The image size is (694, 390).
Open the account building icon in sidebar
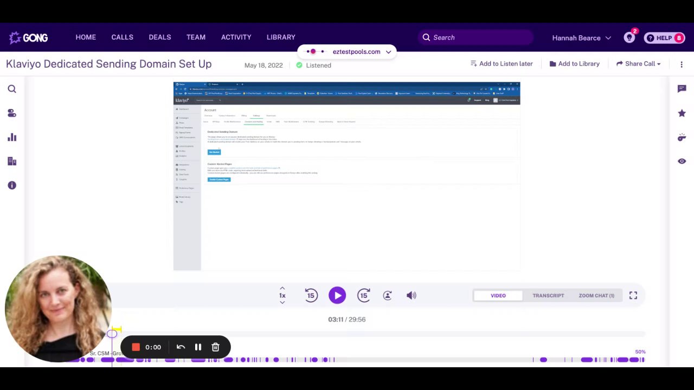12,161
